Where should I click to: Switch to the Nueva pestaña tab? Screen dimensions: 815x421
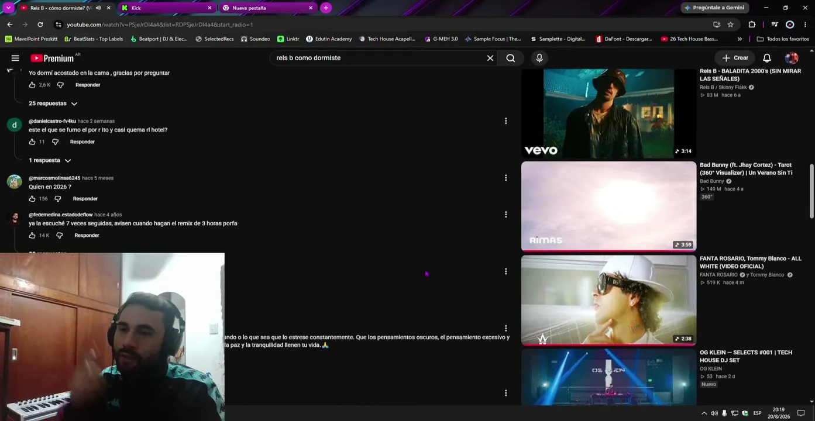coord(268,8)
